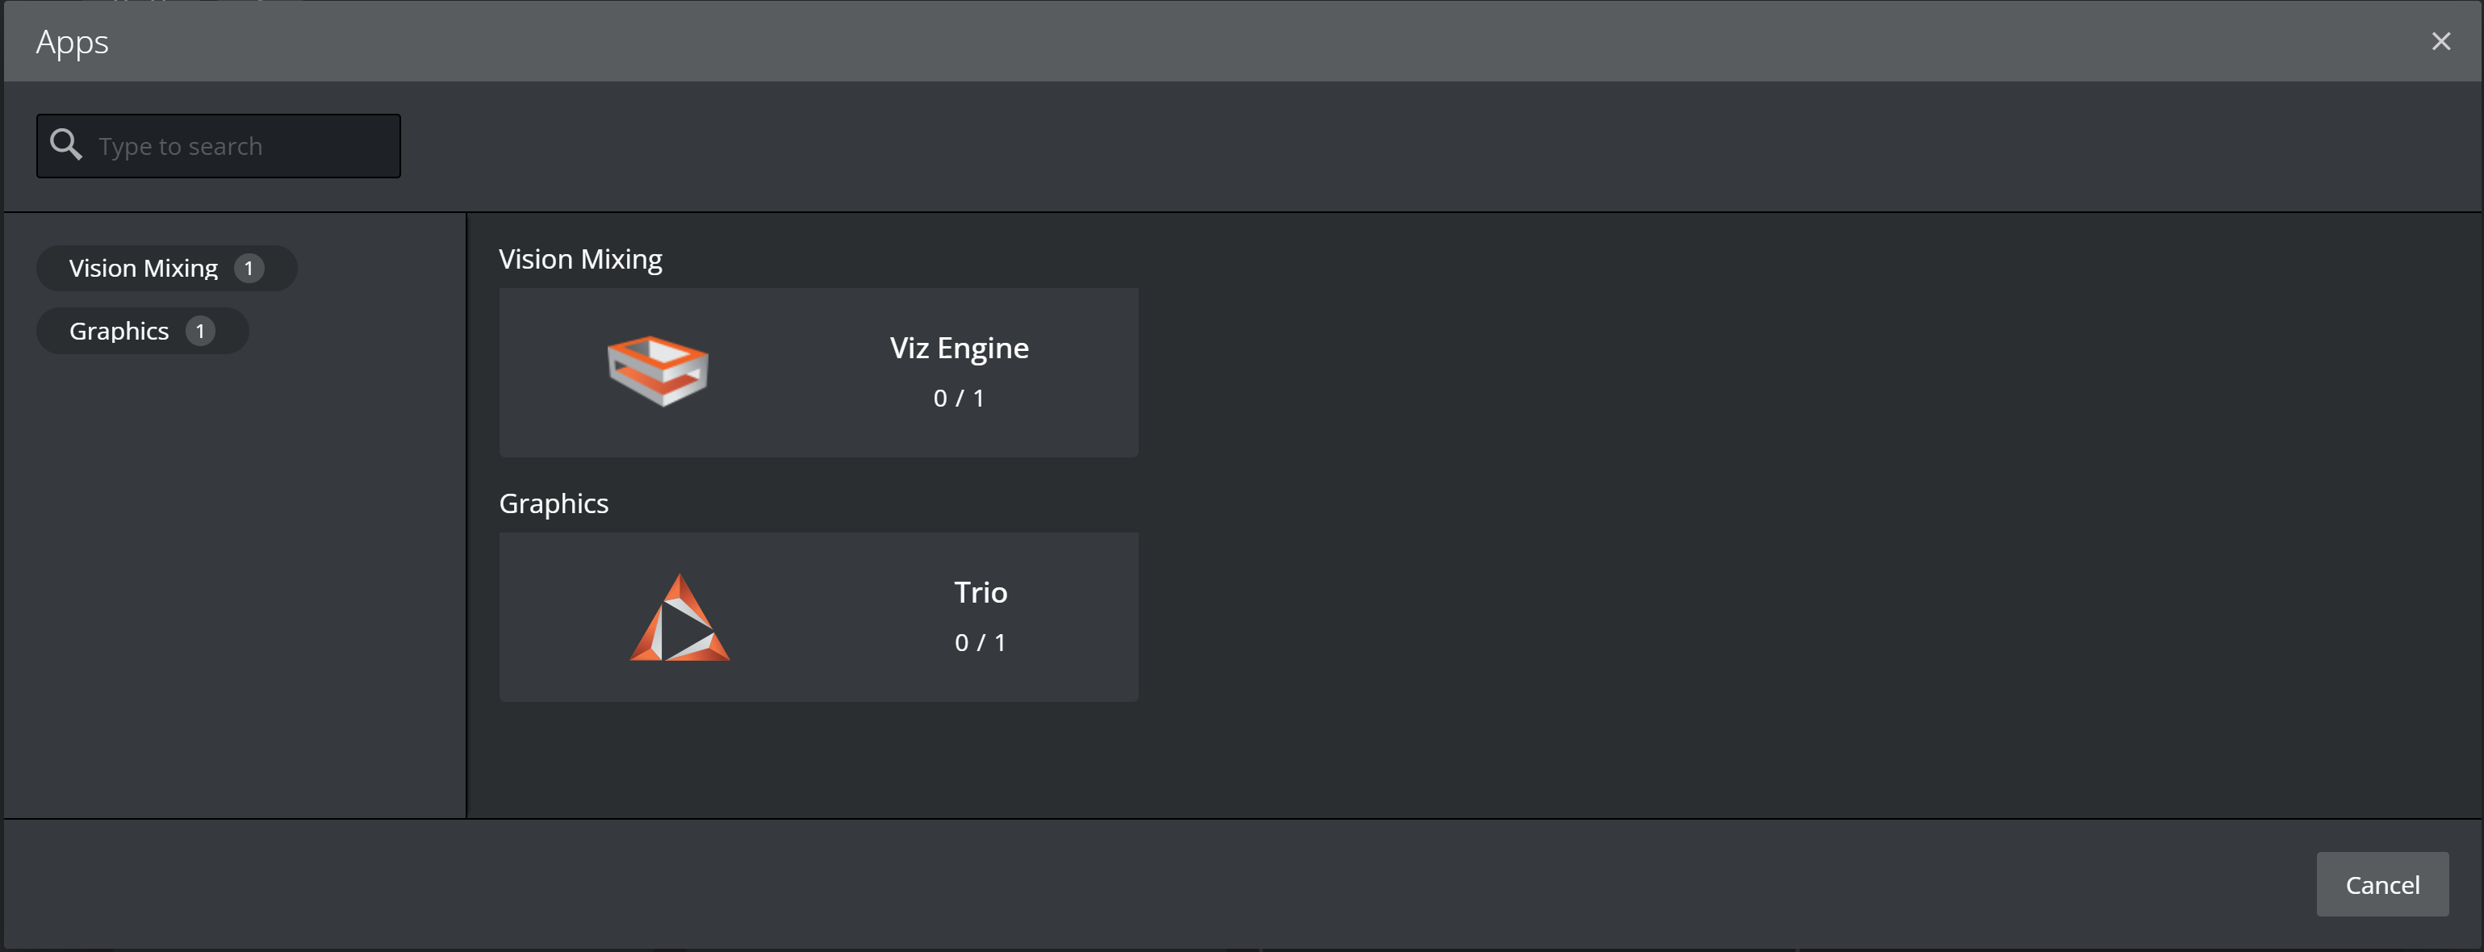Filter apps by Graphics category
2484x952 pixels.
click(119, 331)
